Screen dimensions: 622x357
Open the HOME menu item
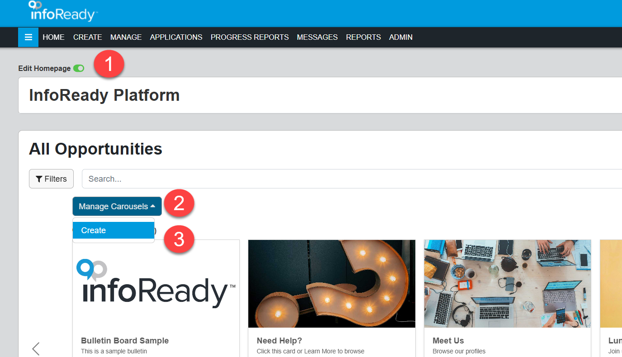click(x=53, y=37)
